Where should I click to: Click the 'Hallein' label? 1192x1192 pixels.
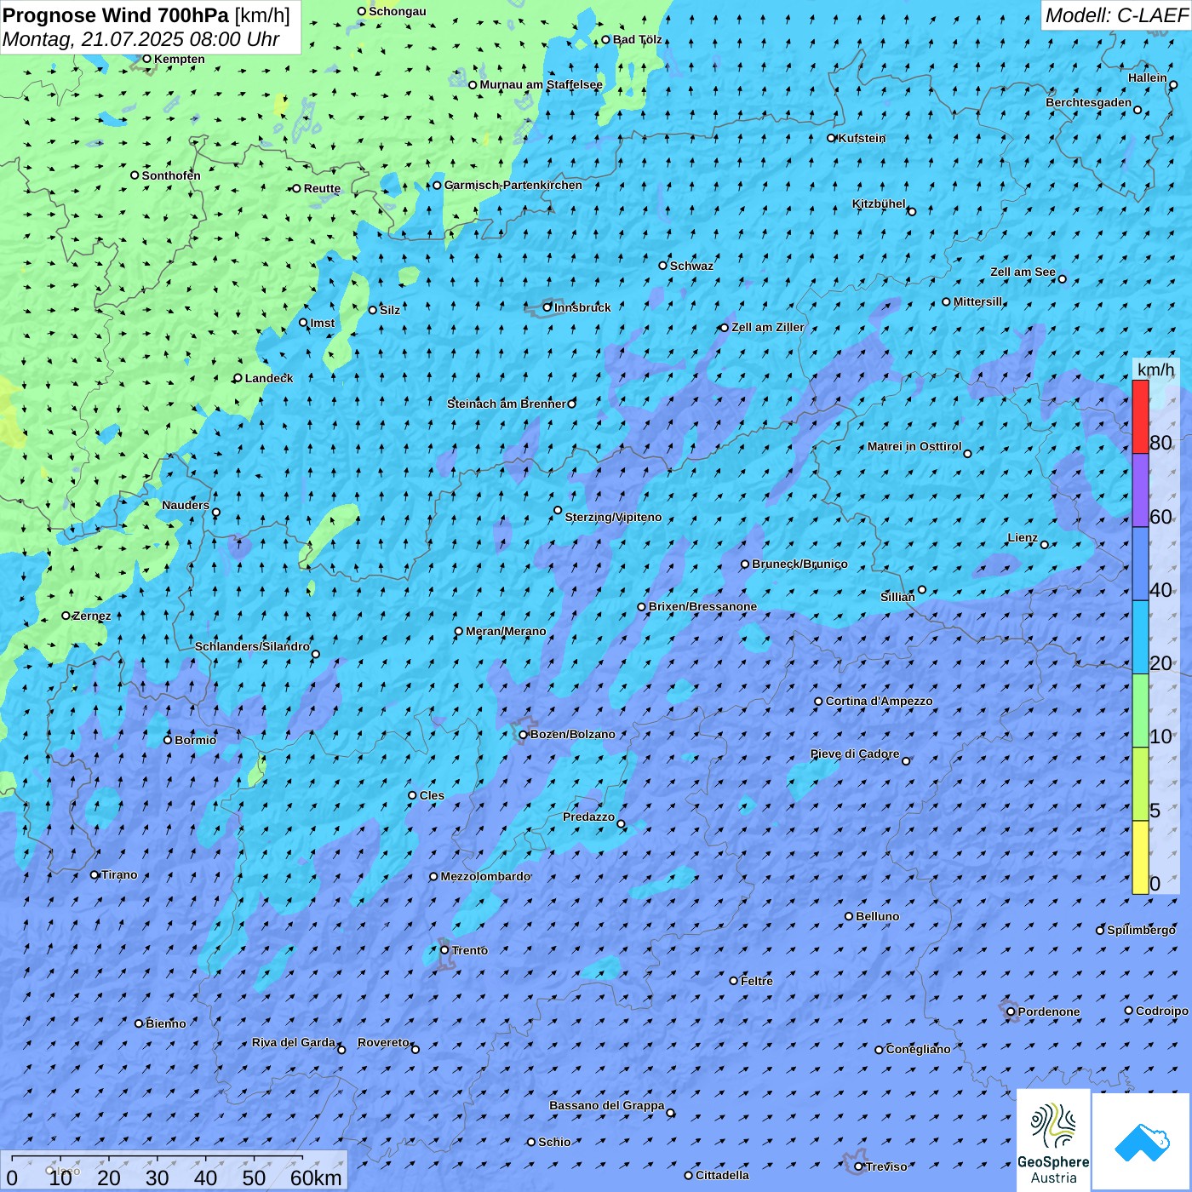coord(1148,77)
